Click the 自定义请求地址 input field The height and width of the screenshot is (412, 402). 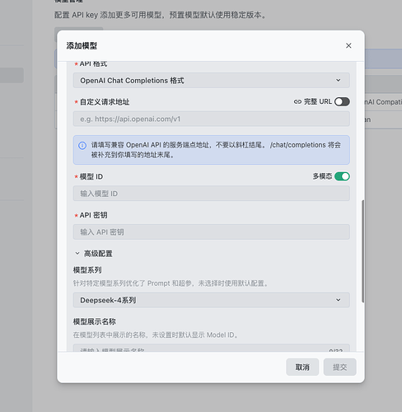pyautogui.click(x=211, y=119)
